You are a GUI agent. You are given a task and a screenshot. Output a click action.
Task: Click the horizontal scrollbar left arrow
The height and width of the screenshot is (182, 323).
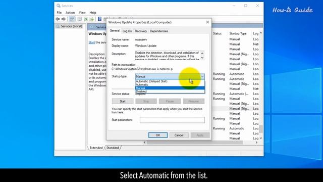click(145, 143)
